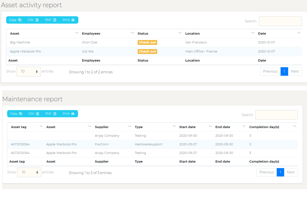Export Maintenance report as PDF
Image resolution: width=307 pixels, height=198 pixels.
(x=51, y=114)
